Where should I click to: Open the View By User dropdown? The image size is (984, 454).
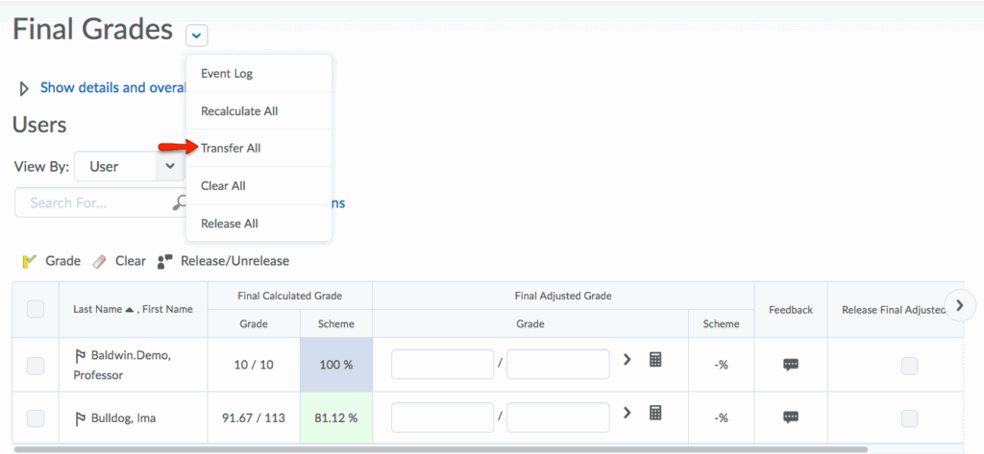point(129,166)
